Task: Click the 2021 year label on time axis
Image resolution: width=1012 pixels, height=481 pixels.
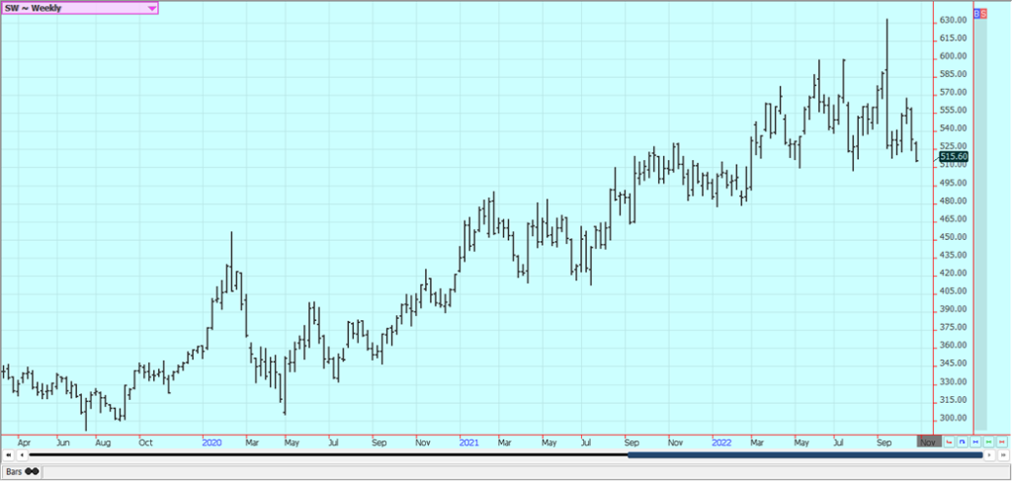Action: [469, 442]
